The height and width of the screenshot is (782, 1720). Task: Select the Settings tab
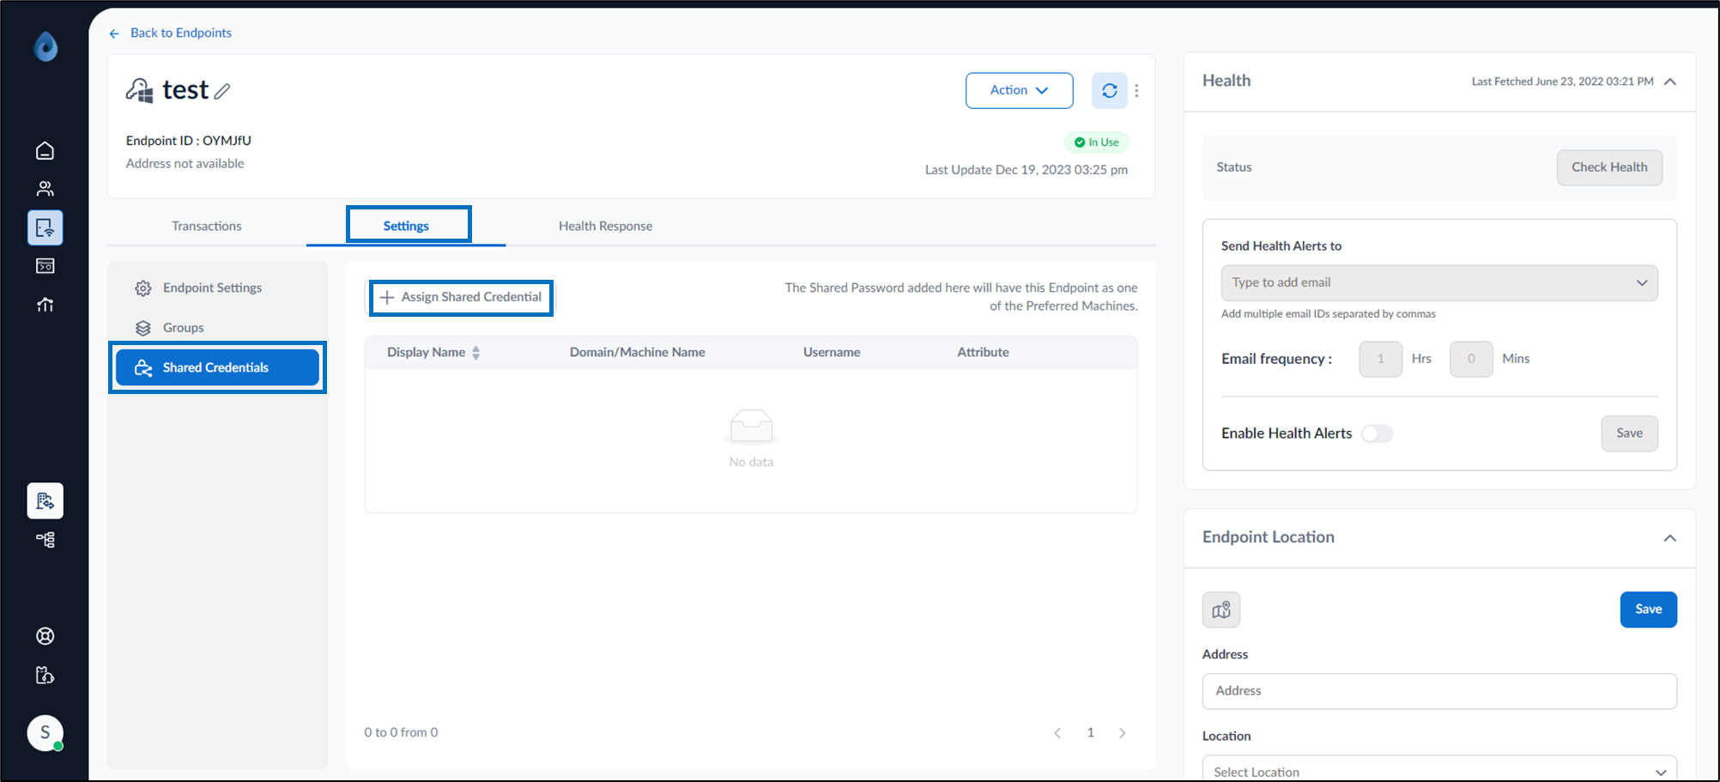tap(406, 226)
